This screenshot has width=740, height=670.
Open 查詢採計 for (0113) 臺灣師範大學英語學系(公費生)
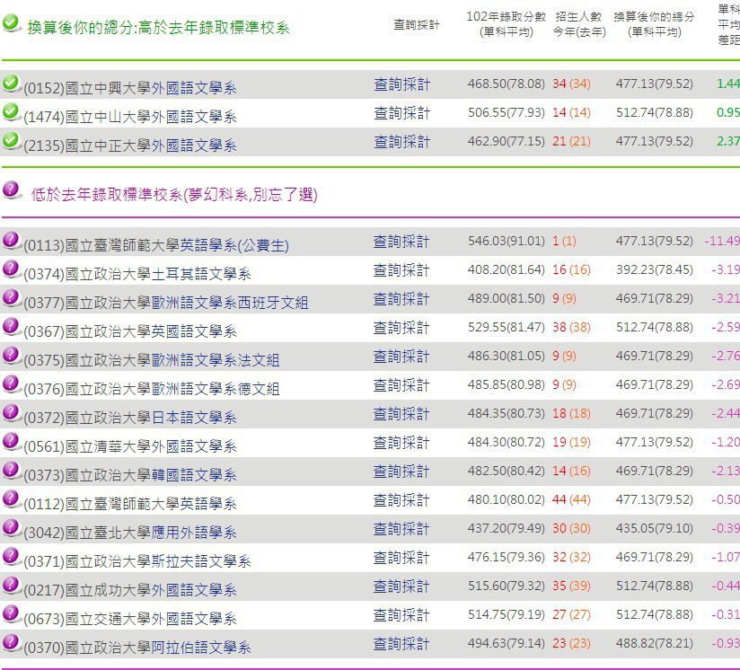[x=401, y=242]
